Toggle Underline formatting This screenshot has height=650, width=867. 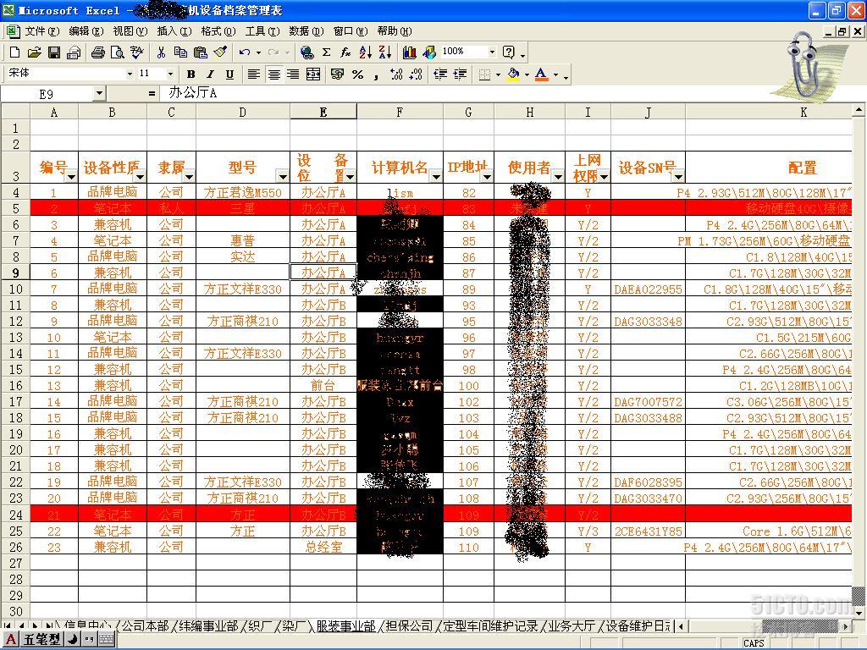pyautogui.click(x=229, y=74)
